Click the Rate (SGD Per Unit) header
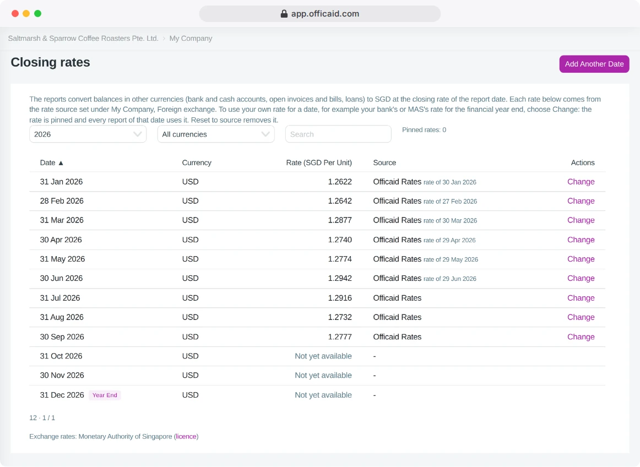640x467 pixels. click(319, 163)
